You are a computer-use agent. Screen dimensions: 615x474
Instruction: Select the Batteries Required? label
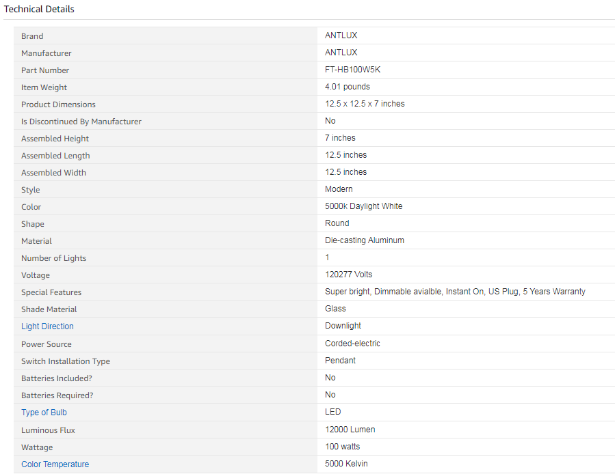pos(57,395)
